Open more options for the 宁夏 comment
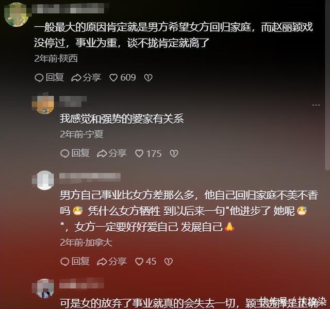The height and width of the screenshot is (309, 330). pos(316,105)
